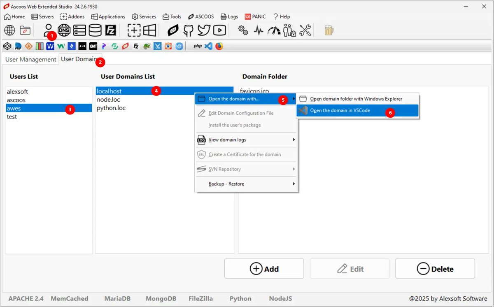Expand the SVN Repository submenu
Image resolution: width=494 pixels, height=307 pixels.
(225, 169)
